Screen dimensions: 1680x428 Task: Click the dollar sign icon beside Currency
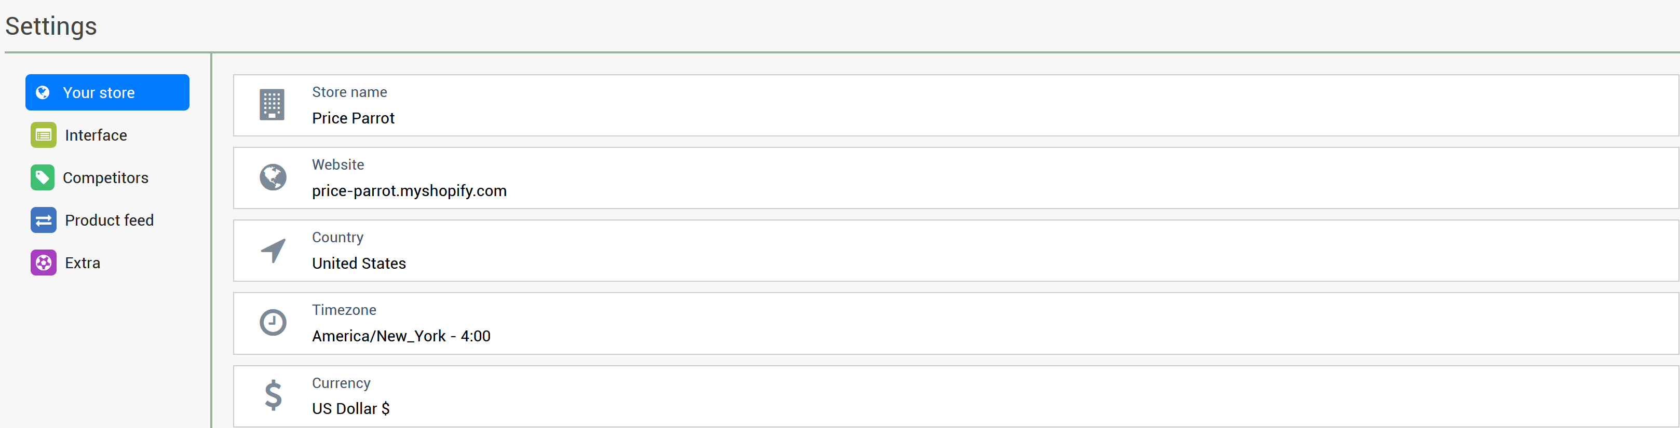273,395
